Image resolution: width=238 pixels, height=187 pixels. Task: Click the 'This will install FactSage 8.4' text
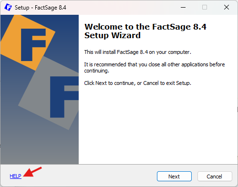coord(137,52)
